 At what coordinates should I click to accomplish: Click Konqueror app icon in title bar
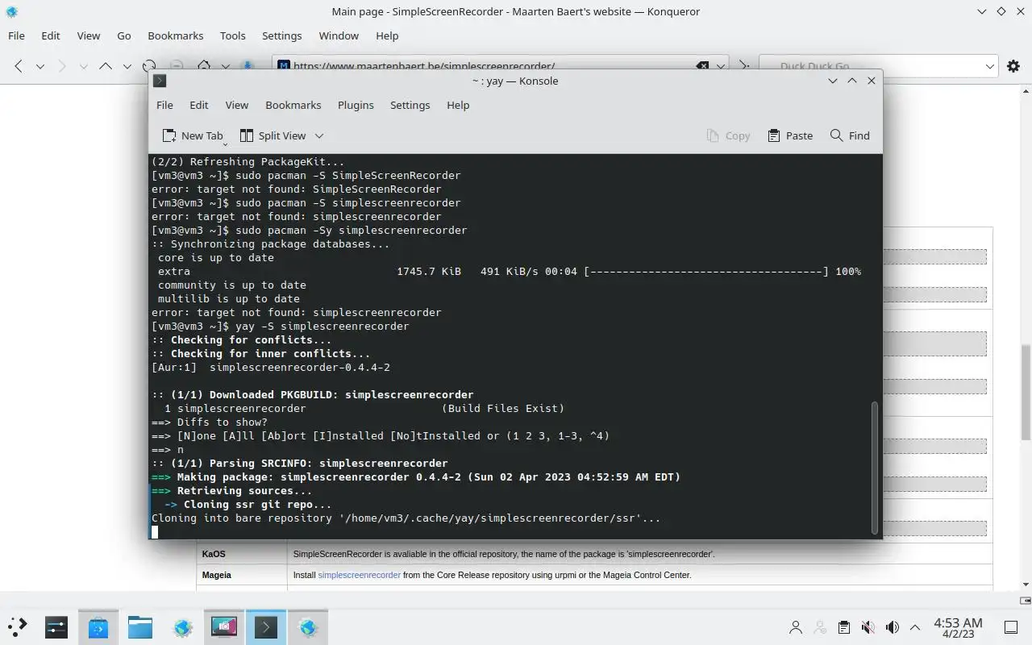11,11
